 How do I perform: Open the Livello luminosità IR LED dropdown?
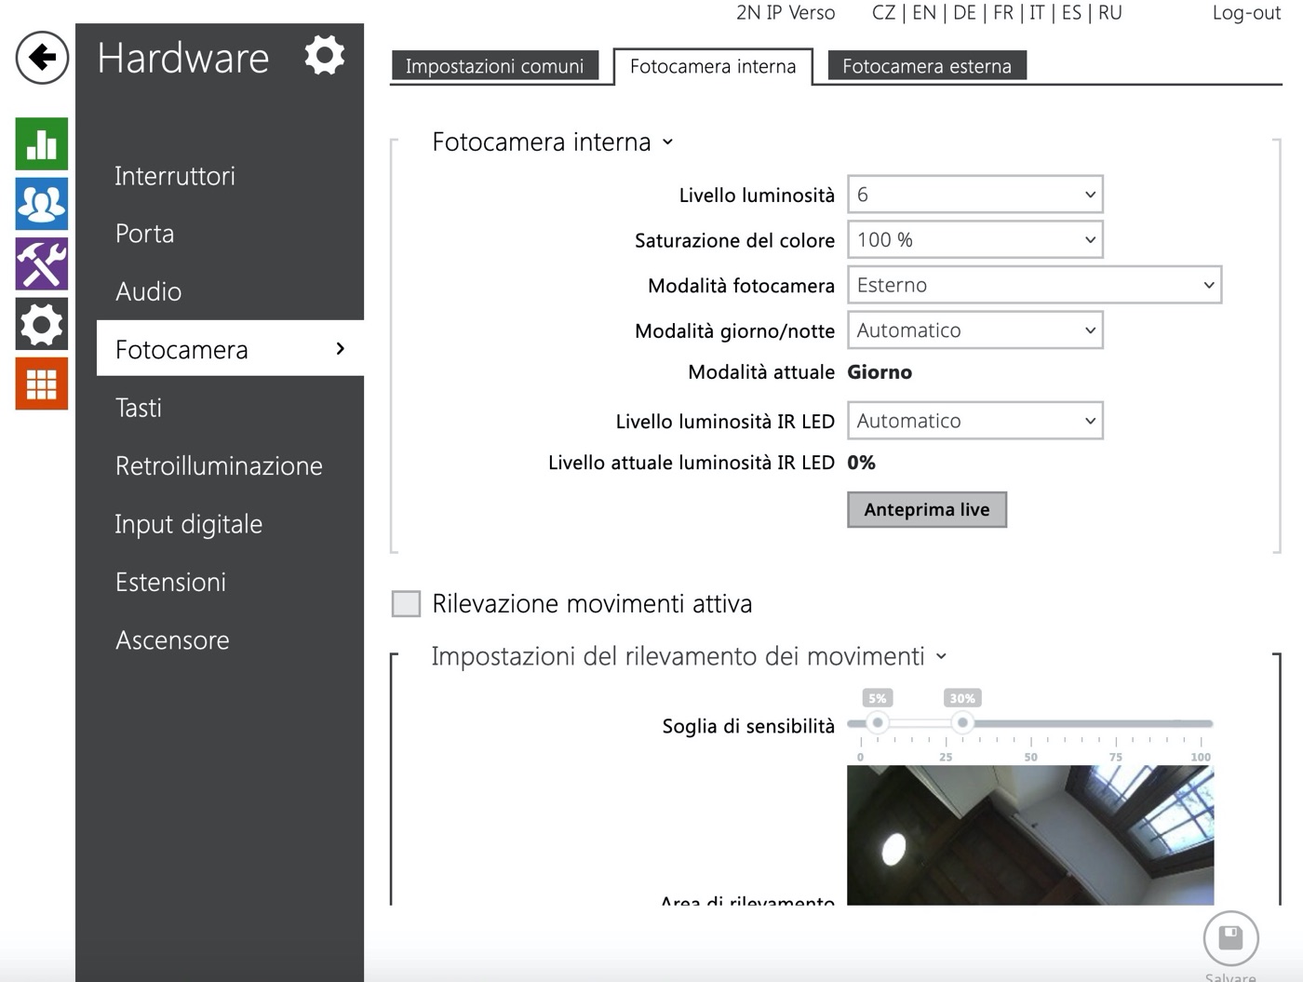[x=975, y=421]
